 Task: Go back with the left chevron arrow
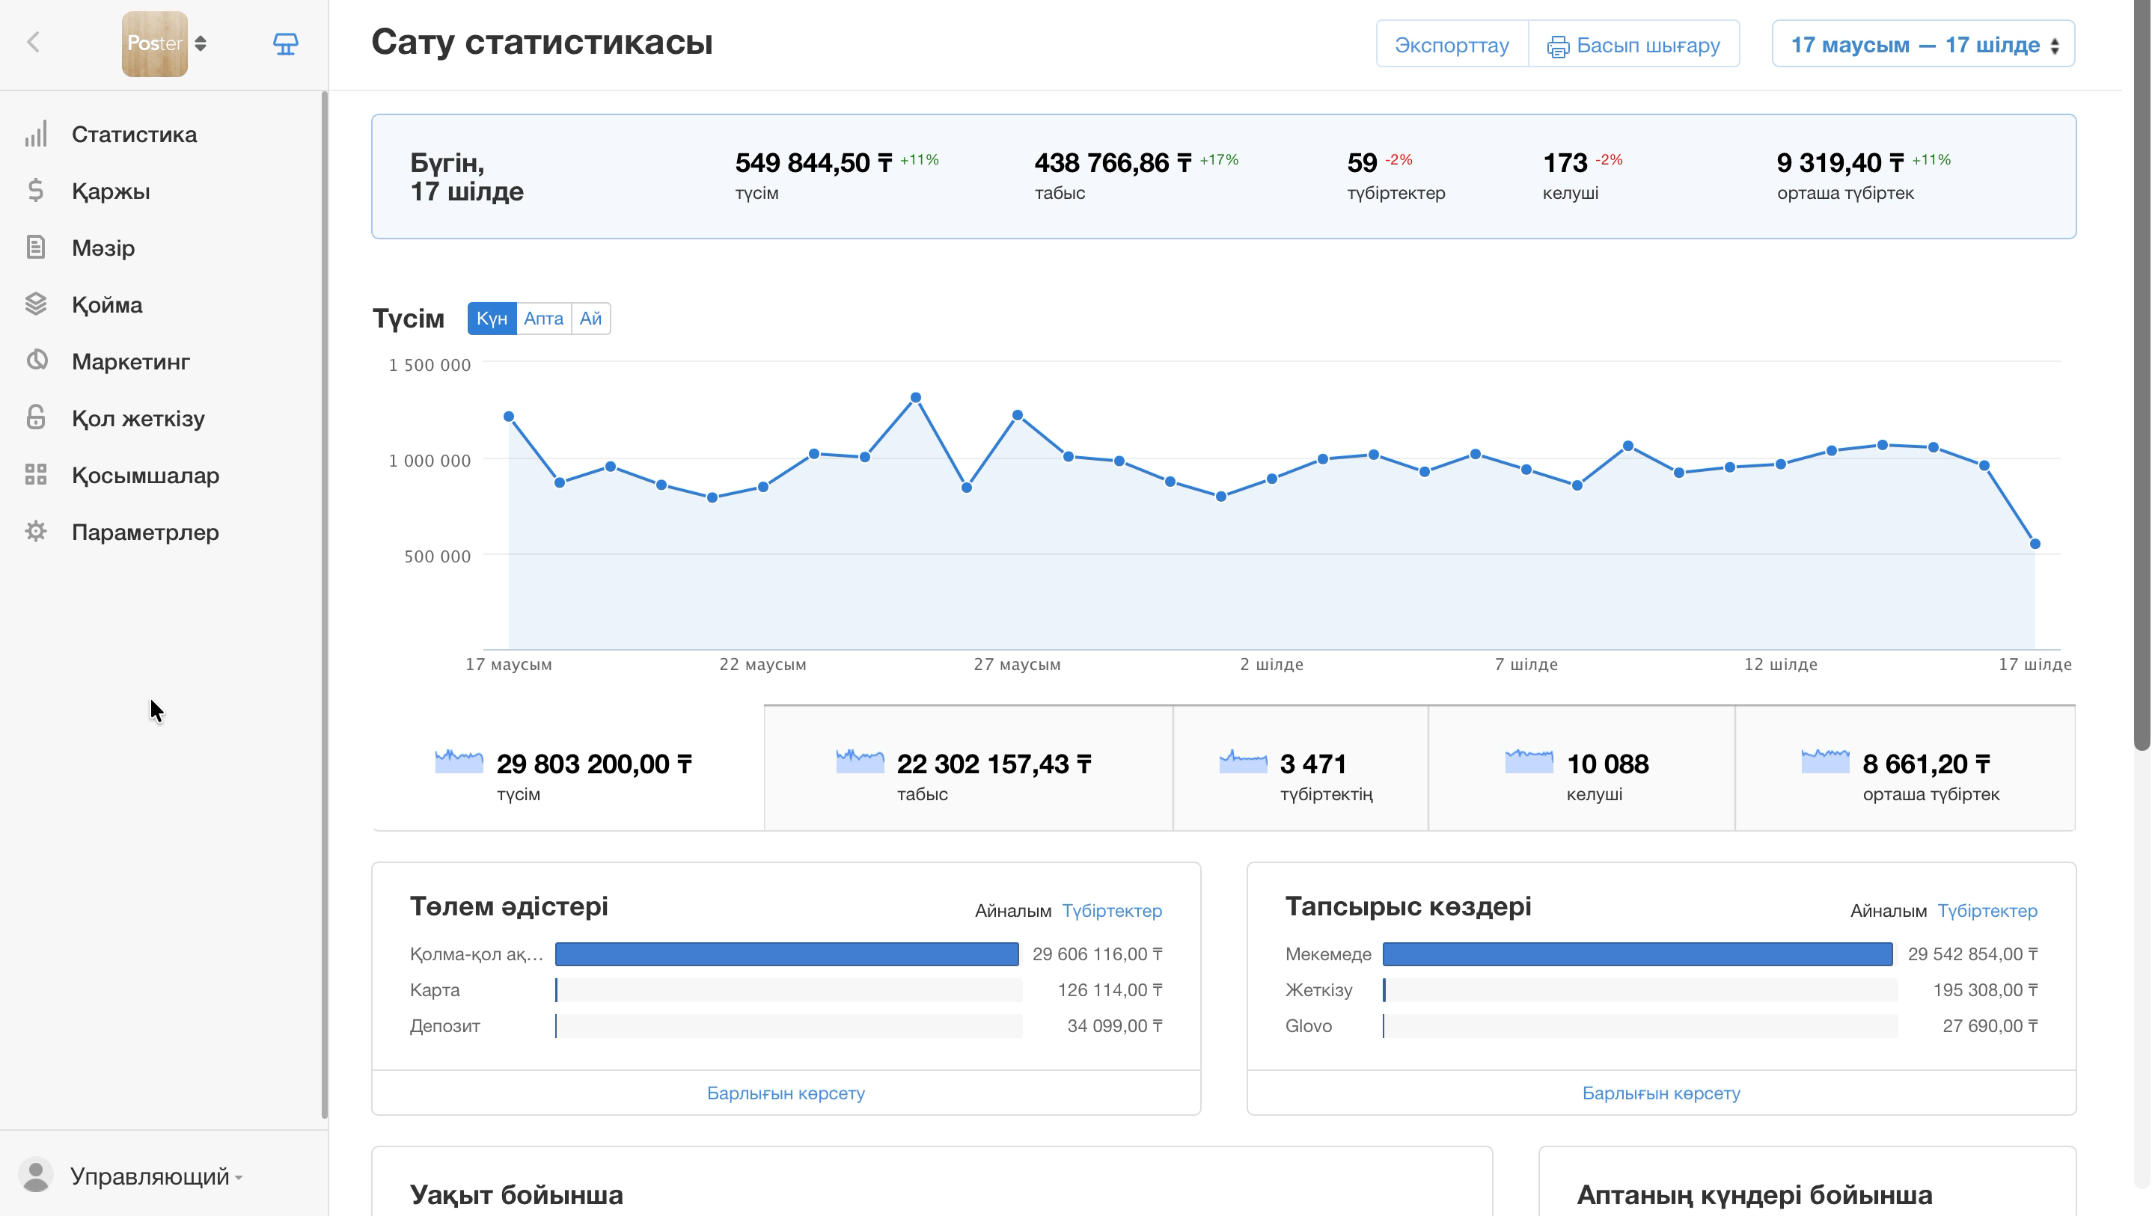pos(34,42)
